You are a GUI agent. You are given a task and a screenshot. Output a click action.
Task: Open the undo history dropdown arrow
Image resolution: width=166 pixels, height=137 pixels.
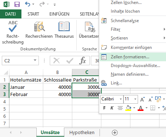click(33, 4)
